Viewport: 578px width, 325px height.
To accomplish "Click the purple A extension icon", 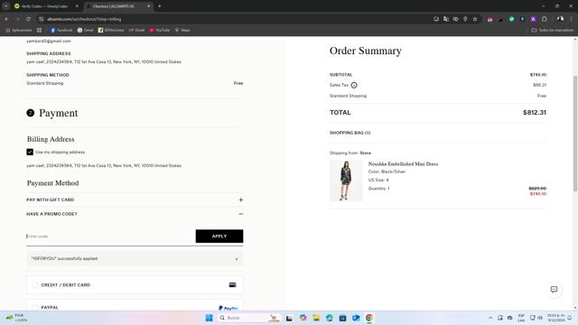I will click(x=533, y=19).
